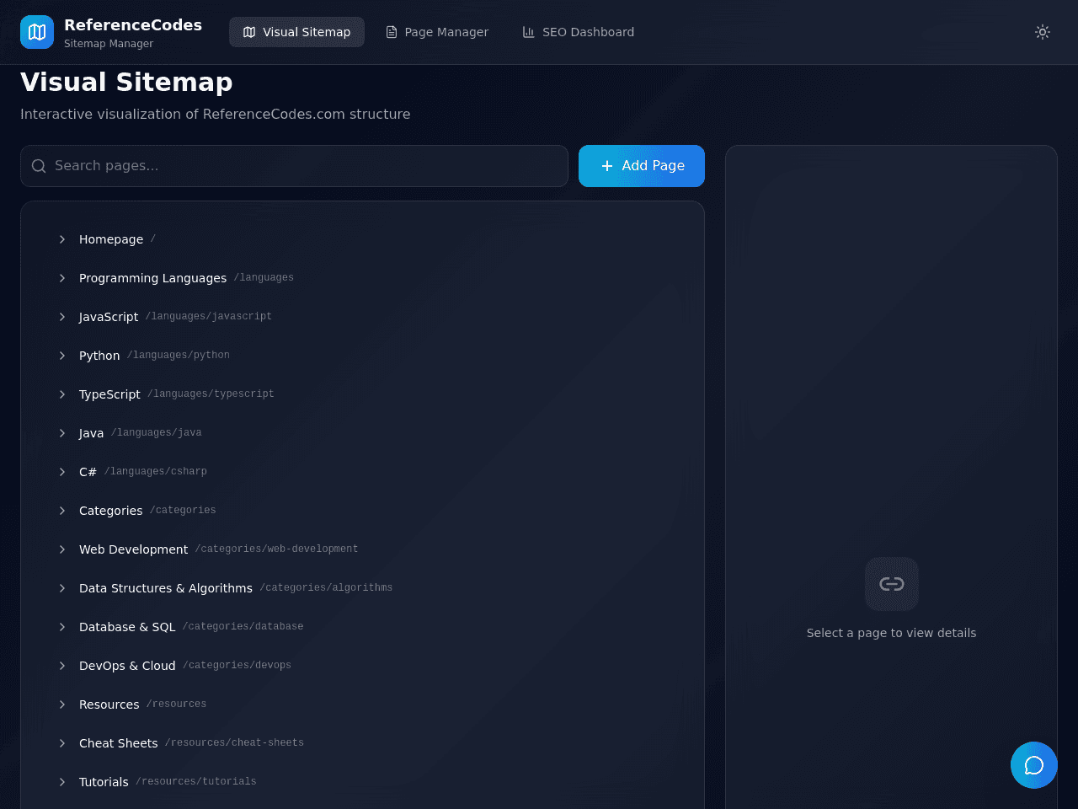Toggle the light/dark theme sun icon
Image resolution: width=1078 pixels, height=809 pixels.
[x=1043, y=32]
